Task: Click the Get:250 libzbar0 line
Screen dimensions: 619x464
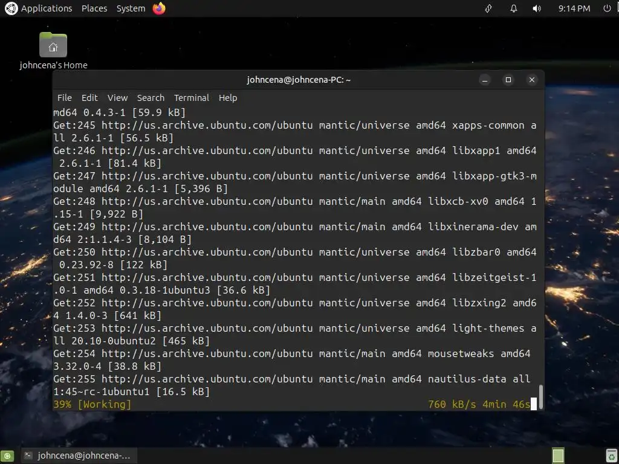Action: pos(295,252)
